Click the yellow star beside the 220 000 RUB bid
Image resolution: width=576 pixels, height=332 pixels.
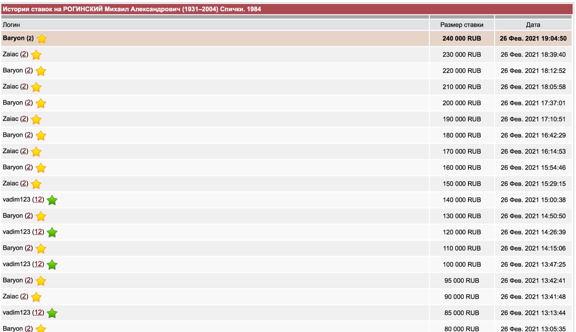(x=41, y=71)
